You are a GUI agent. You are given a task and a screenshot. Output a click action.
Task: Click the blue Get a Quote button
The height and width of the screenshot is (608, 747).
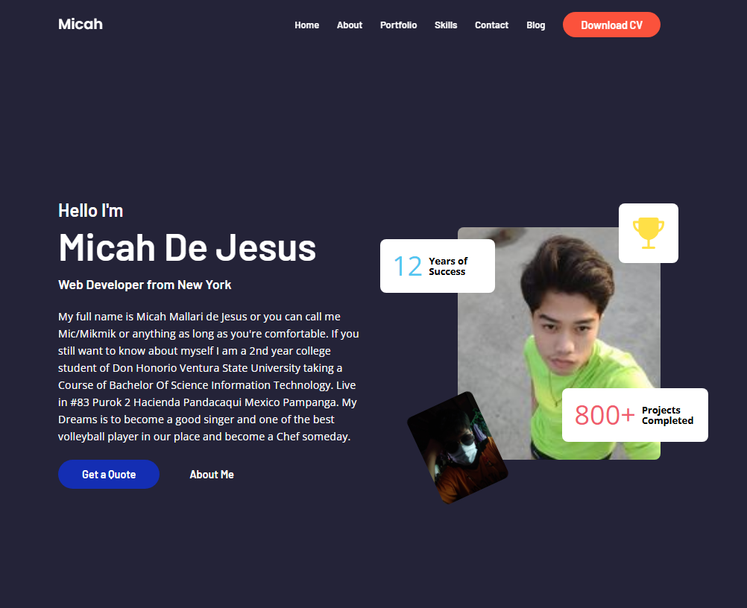pos(109,474)
